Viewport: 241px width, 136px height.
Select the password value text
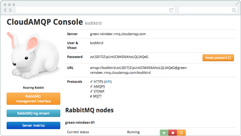tap(119, 57)
